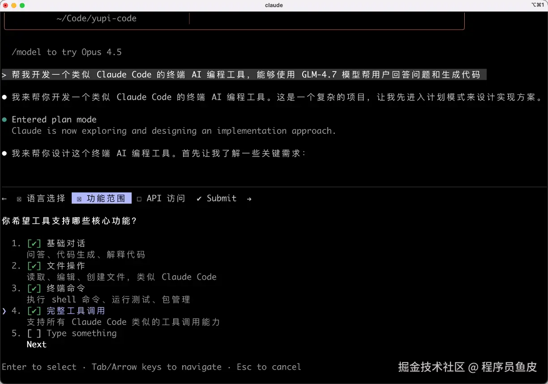
Task: Click the red close window button
Action: [5, 5]
